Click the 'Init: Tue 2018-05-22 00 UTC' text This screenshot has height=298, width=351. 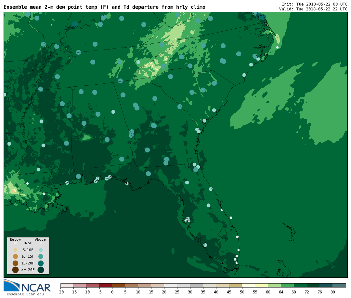click(315, 4)
